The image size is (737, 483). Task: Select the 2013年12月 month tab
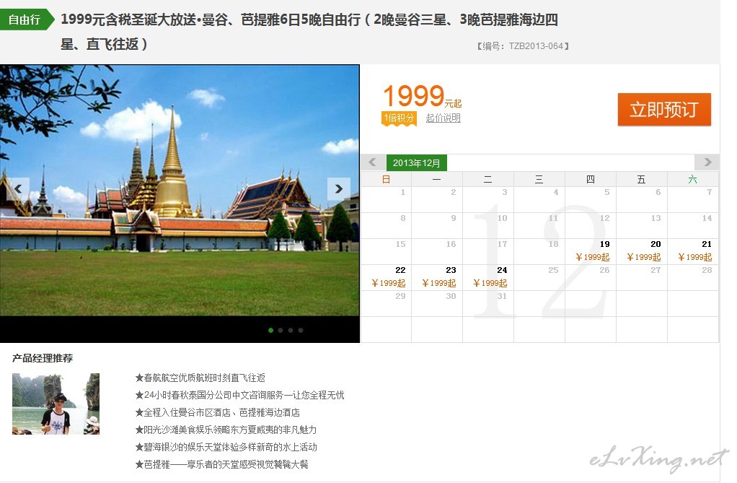[416, 163]
